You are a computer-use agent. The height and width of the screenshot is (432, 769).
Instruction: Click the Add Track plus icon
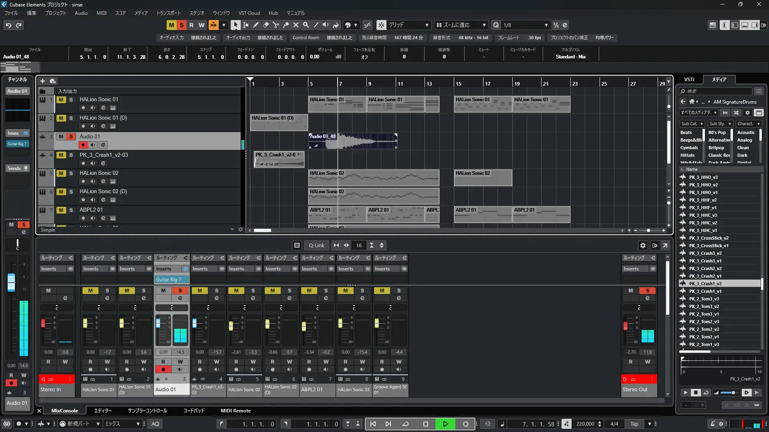click(x=42, y=81)
